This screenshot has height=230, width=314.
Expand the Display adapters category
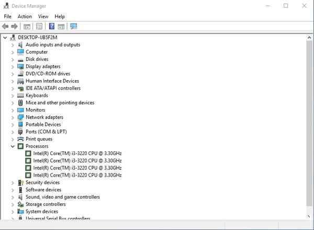(x=13, y=67)
